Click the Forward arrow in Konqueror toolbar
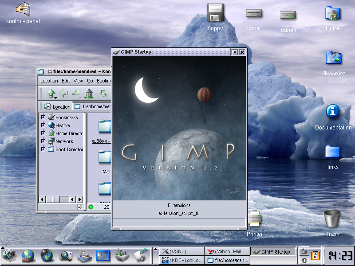Viewport: 355px width, 266px height. pyautogui.click(x=76, y=93)
